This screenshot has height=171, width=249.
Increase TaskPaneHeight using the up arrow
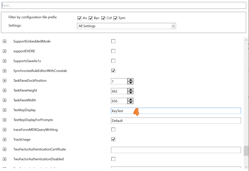(x=131, y=90)
